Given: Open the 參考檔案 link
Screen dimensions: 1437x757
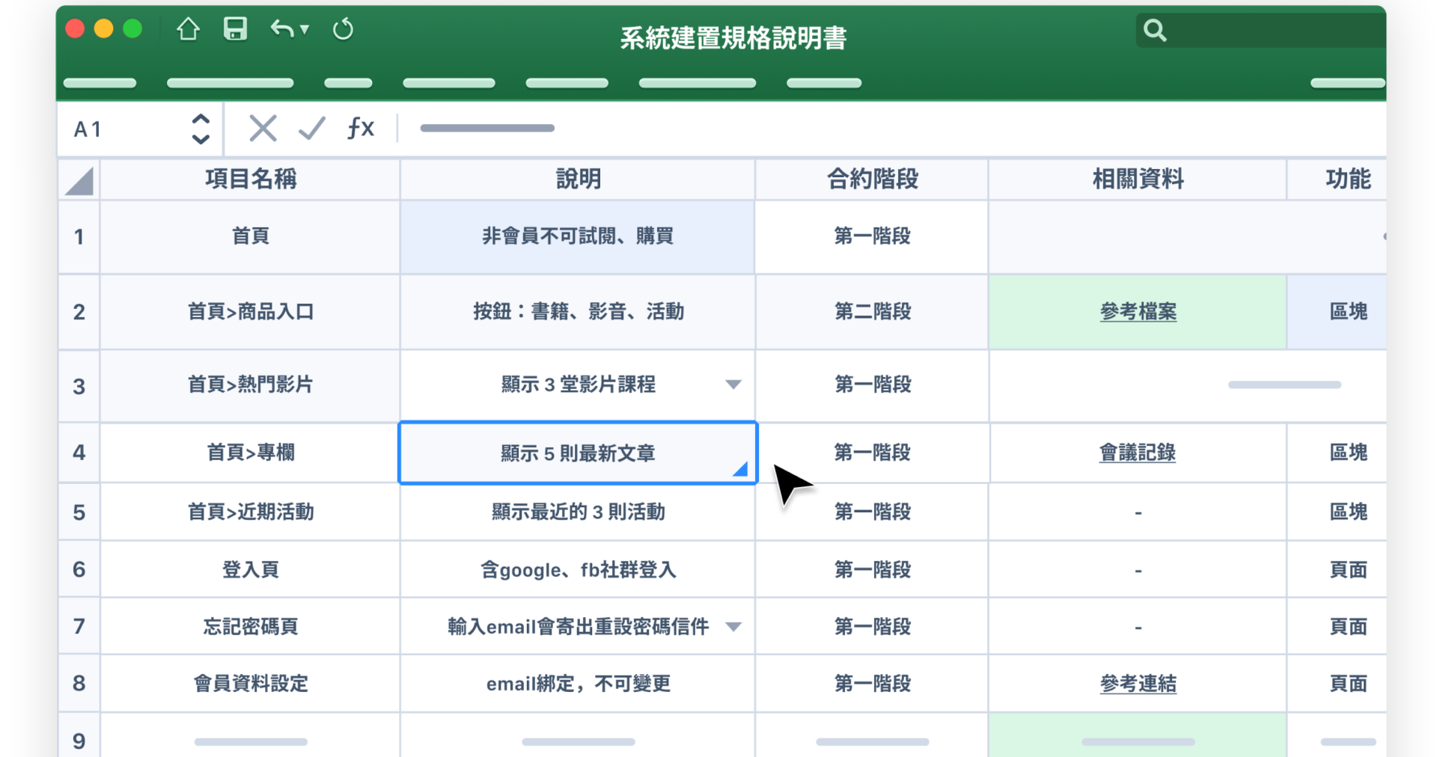Looking at the screenshot, I should (1138, 312).
